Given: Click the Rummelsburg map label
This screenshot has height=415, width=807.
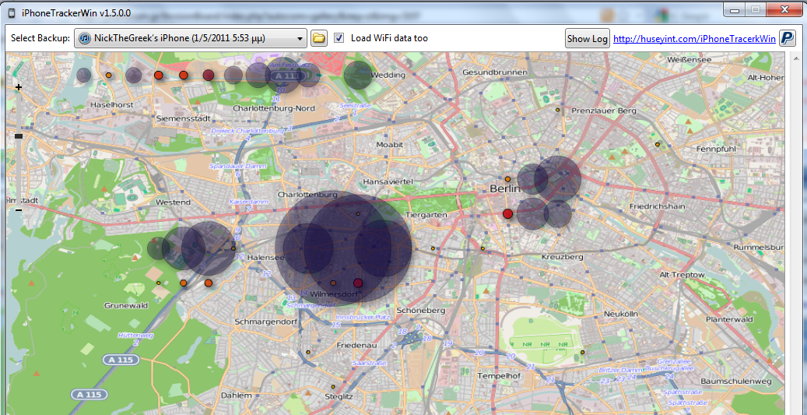Looking at the screenshot, I should (758, 248).
